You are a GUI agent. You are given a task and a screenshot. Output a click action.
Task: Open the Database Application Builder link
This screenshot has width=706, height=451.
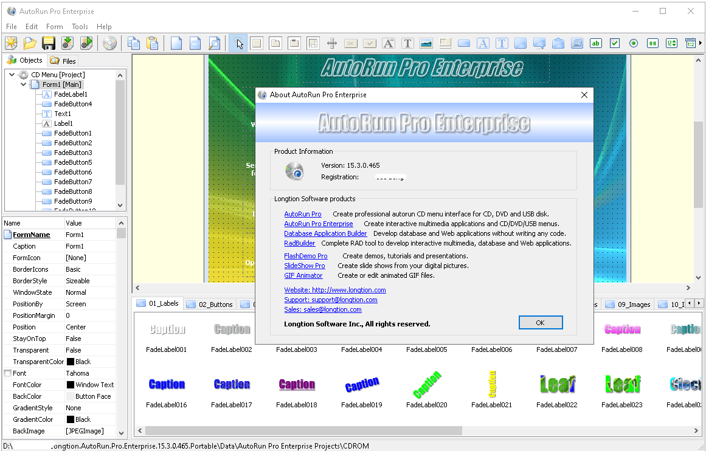pos(325,233)
